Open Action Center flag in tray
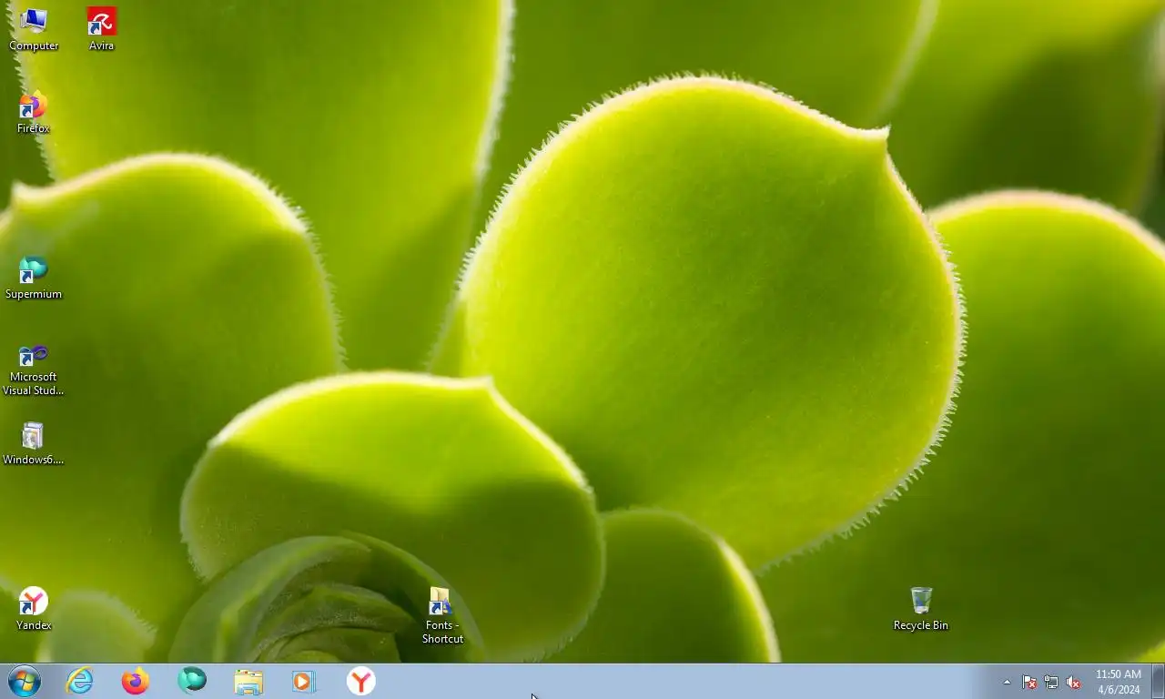1165x699 pixels. click(x=1029, y=682)
